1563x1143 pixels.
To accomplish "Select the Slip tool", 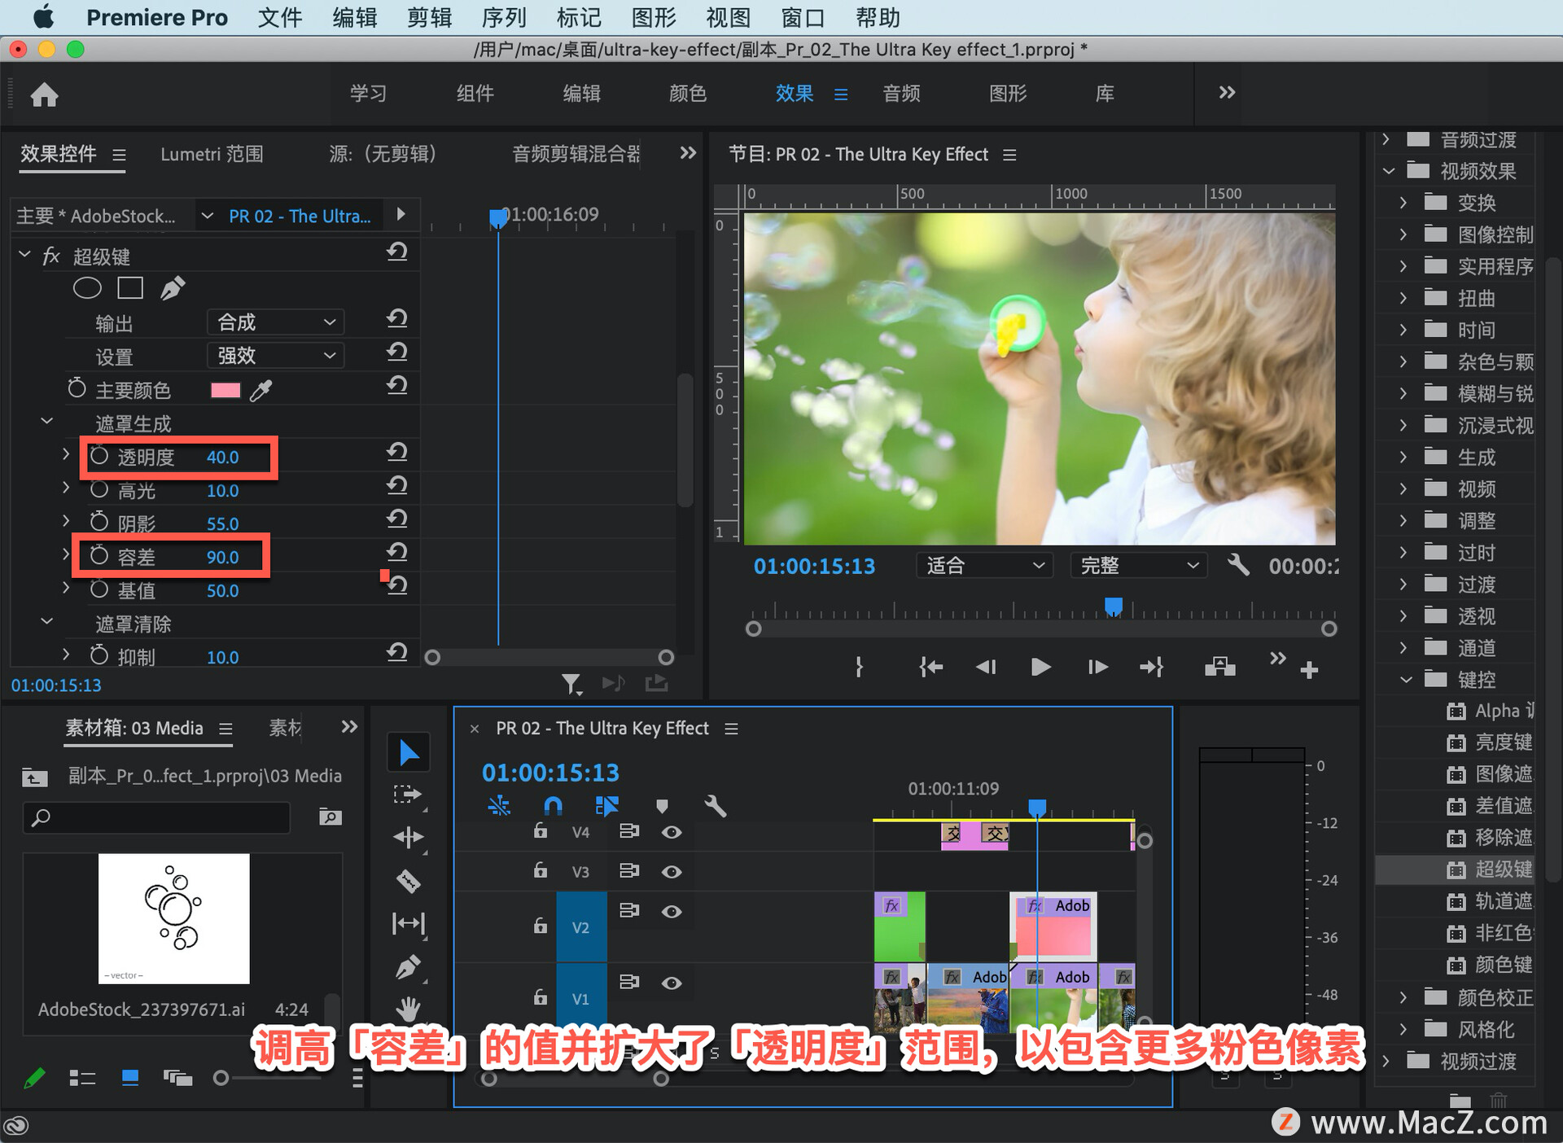I will click(x=408, y=923).
